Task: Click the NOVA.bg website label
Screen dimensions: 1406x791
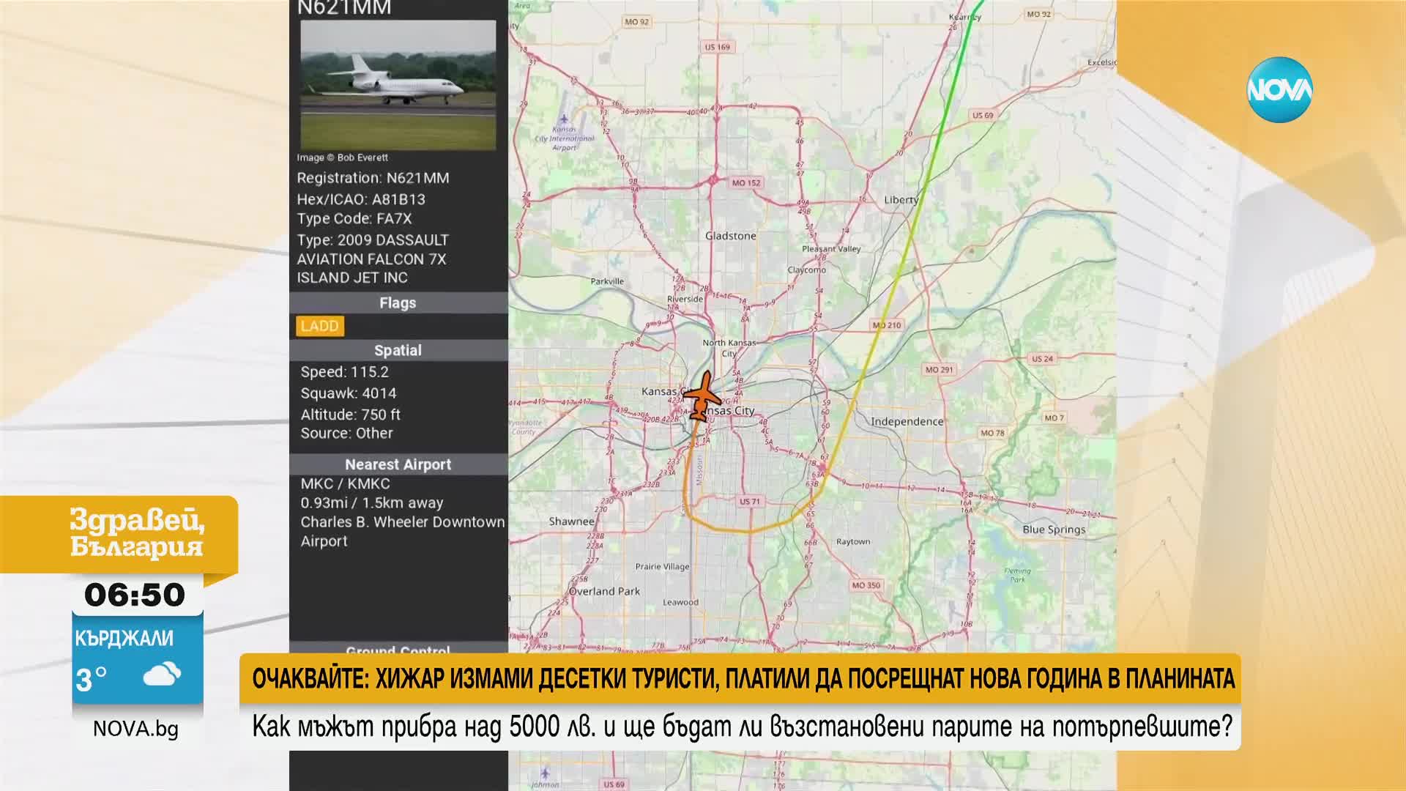Action: click(x=135, y=729)
